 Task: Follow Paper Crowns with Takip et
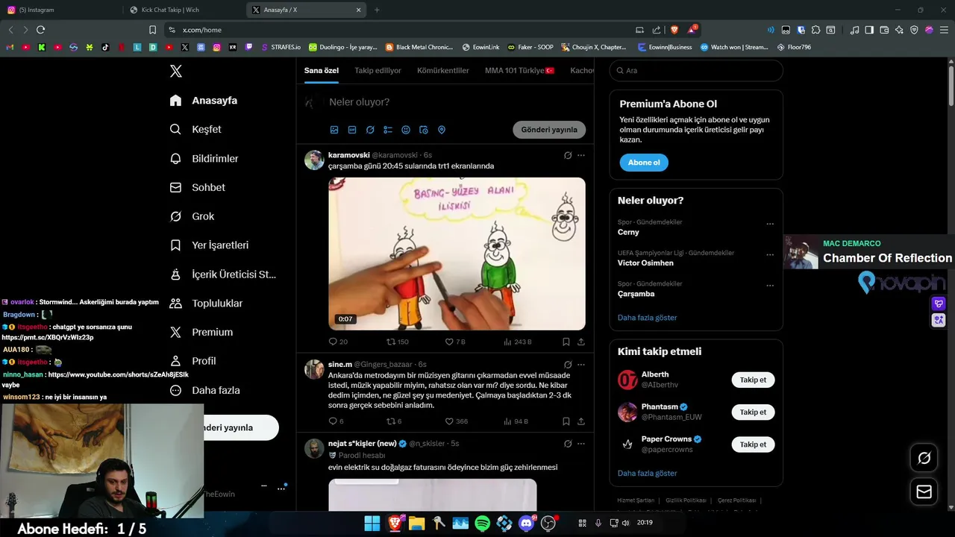[753, 445]
